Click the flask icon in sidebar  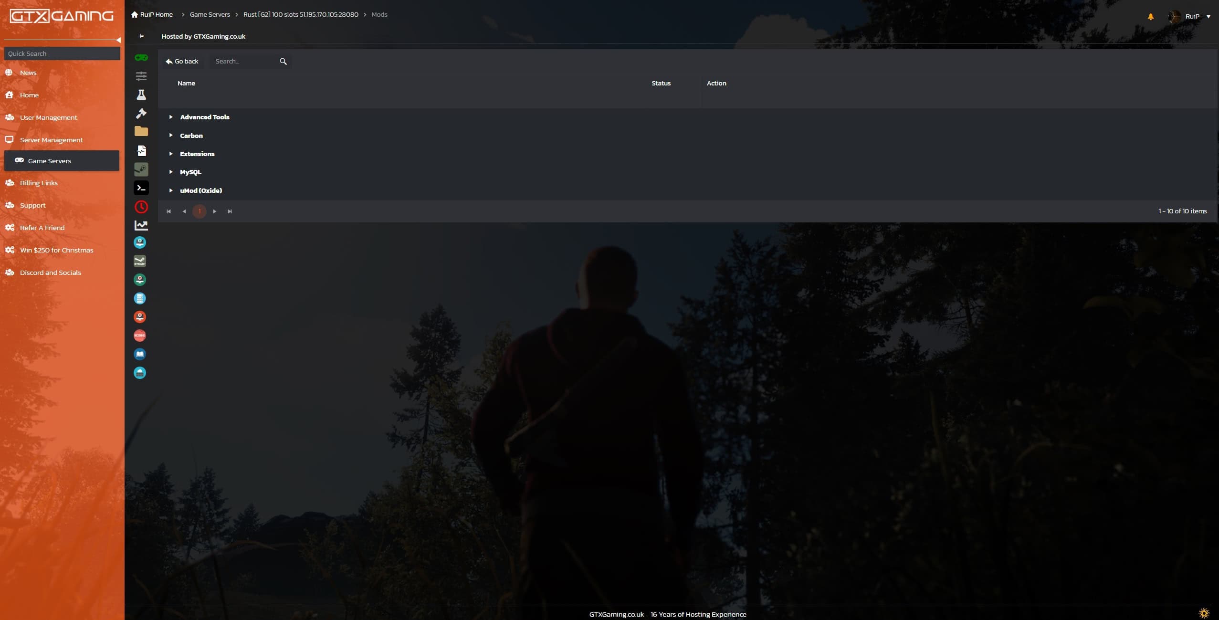(141, 95)
